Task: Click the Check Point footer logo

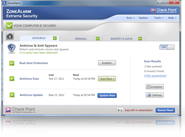Action: click(x=20, y=110)
